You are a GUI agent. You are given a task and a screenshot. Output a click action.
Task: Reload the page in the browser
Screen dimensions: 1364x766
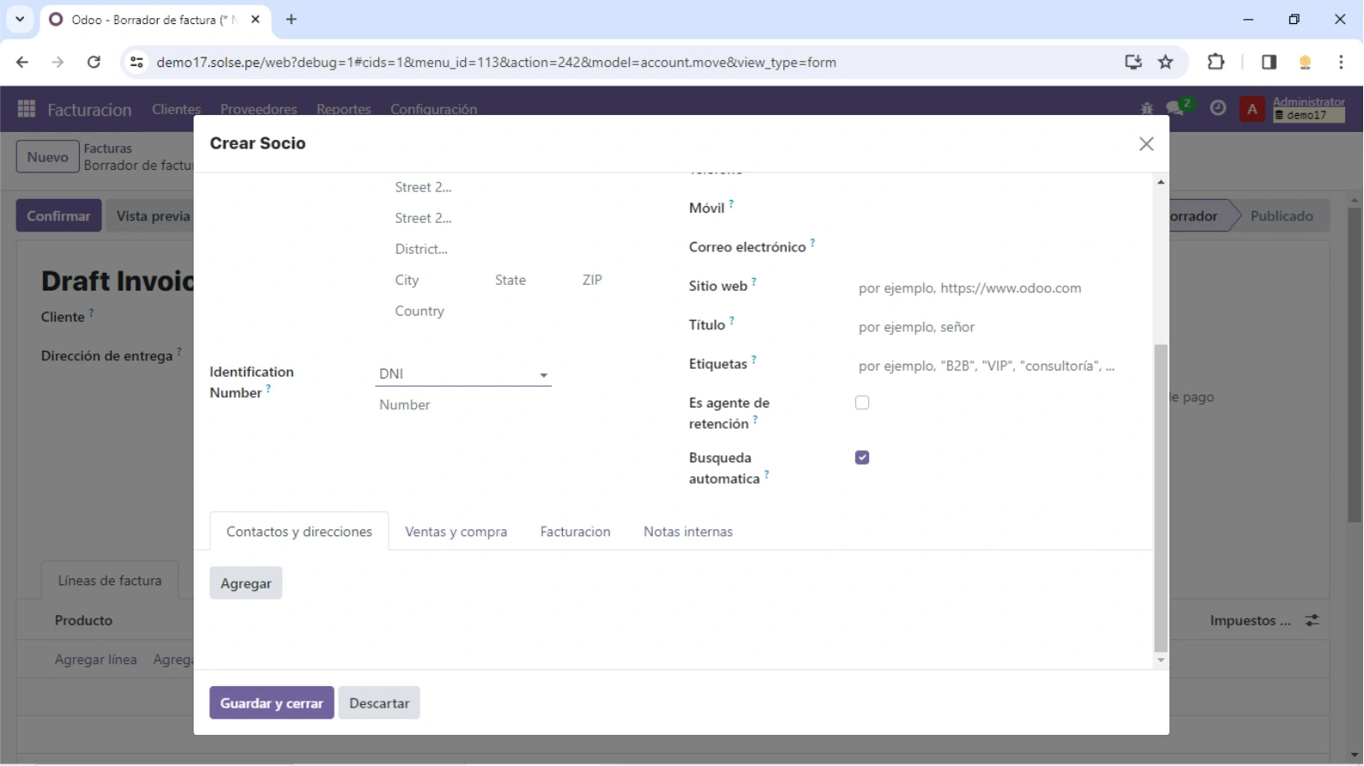[94, 62]
